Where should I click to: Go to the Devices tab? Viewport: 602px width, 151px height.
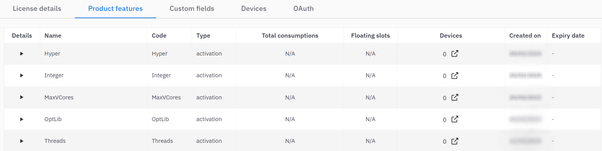pyautogui.click(x=254, y=9)
